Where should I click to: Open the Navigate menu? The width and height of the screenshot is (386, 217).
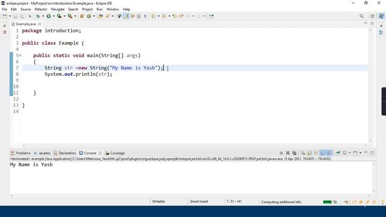(58, 10)
